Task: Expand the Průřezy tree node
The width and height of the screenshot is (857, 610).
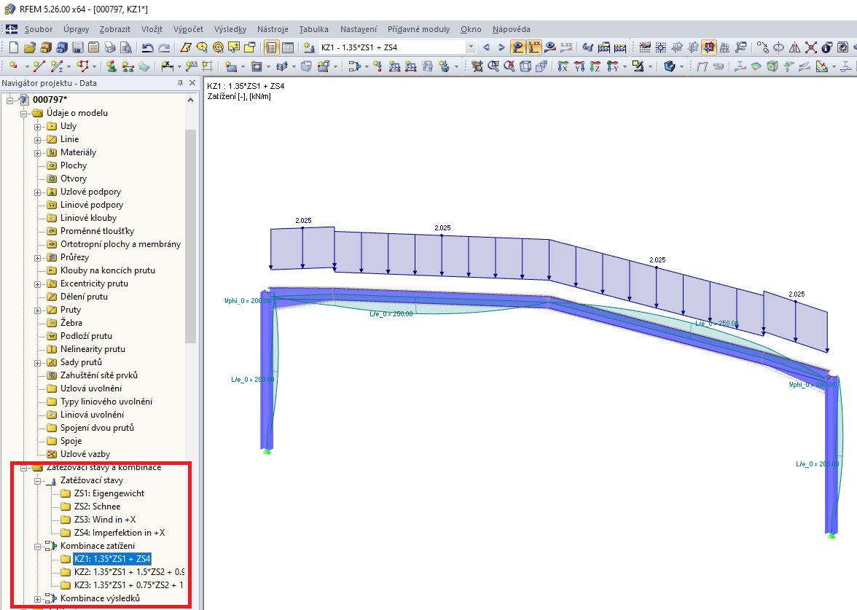Action: pyautogui.click(x=38, y=257)
